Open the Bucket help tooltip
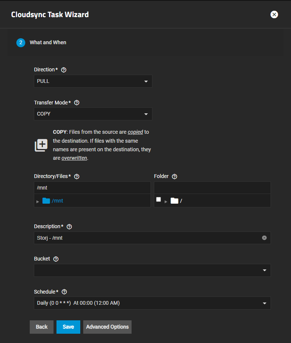 [x=56, y=259]
